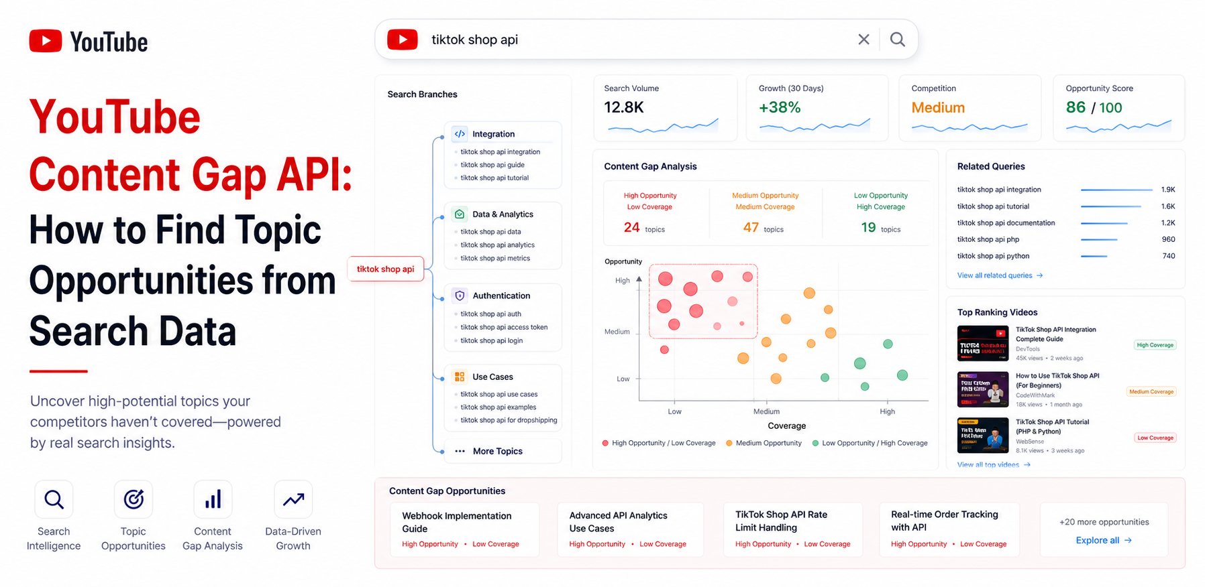Viewport: 1205px width, 587px height.
Task: Clear the search query with X icon
Action: (863, 40)
